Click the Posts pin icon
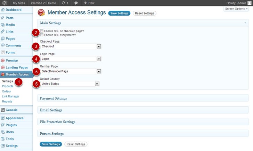The height and width of the screenshot is (151, 253). 3,18
